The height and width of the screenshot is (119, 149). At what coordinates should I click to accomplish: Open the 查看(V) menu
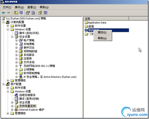coord(32,7)
